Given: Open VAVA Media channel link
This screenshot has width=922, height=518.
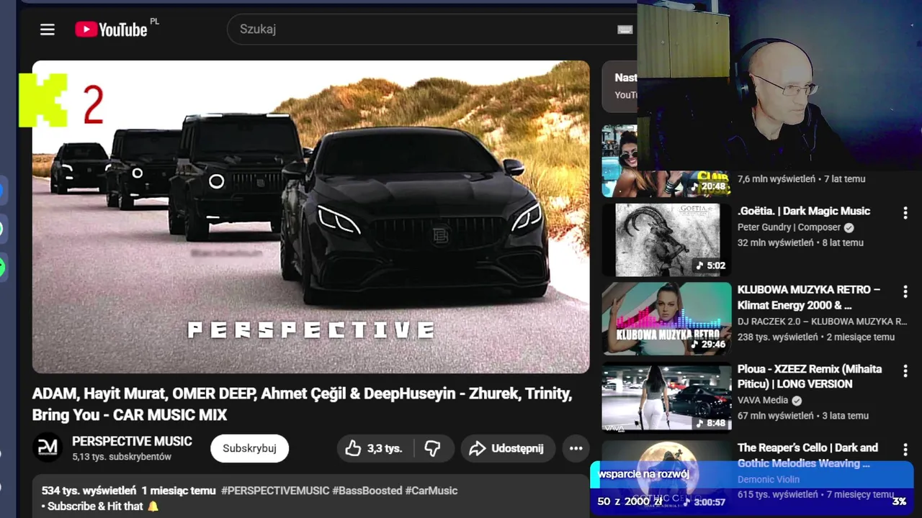Looking at the screenshot, I should coord(763,400).
